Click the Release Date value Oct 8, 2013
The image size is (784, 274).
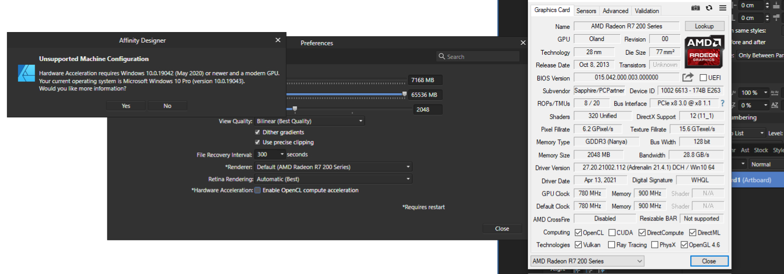point(594,65)
